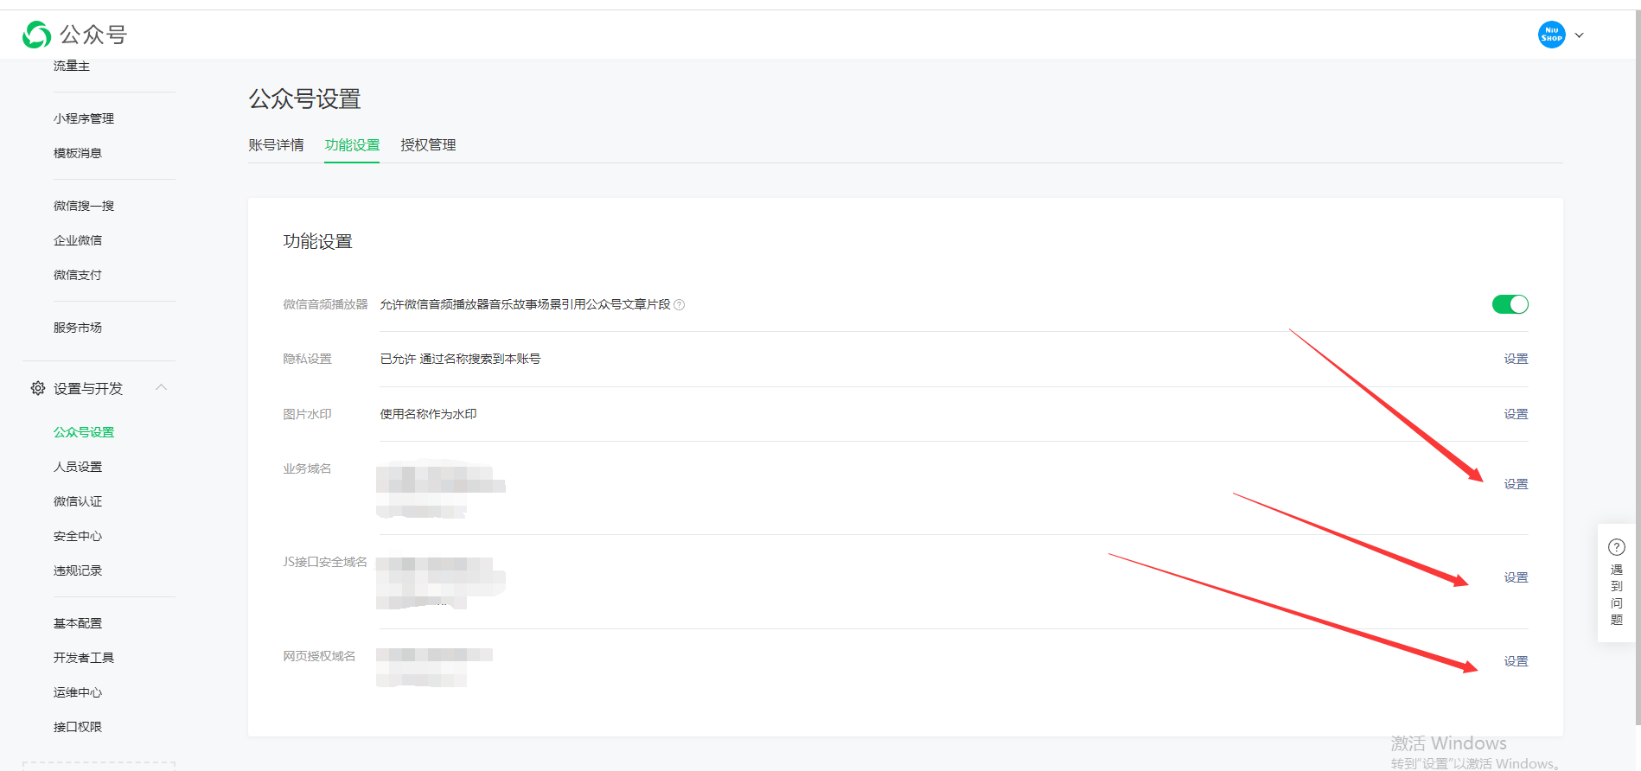Open 微信支付 in the sidebar
The width and height of the screenshot is (1641, 771).
point(78,275)
